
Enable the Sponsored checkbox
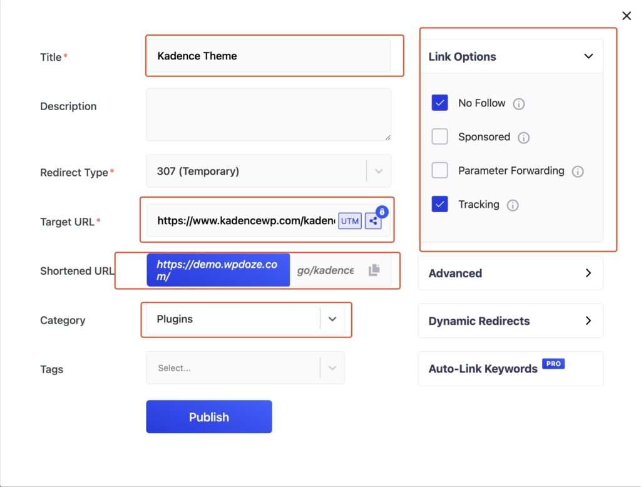pos(439,136)
